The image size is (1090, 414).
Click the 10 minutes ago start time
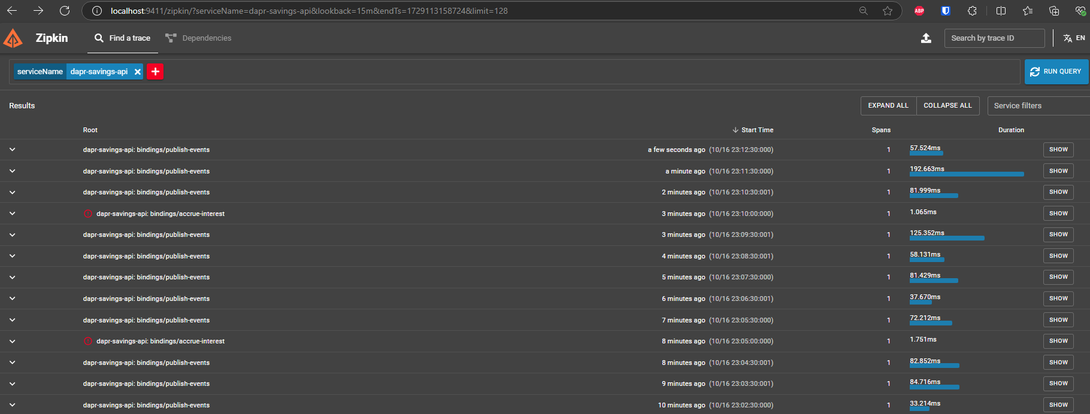coord(682,405)
